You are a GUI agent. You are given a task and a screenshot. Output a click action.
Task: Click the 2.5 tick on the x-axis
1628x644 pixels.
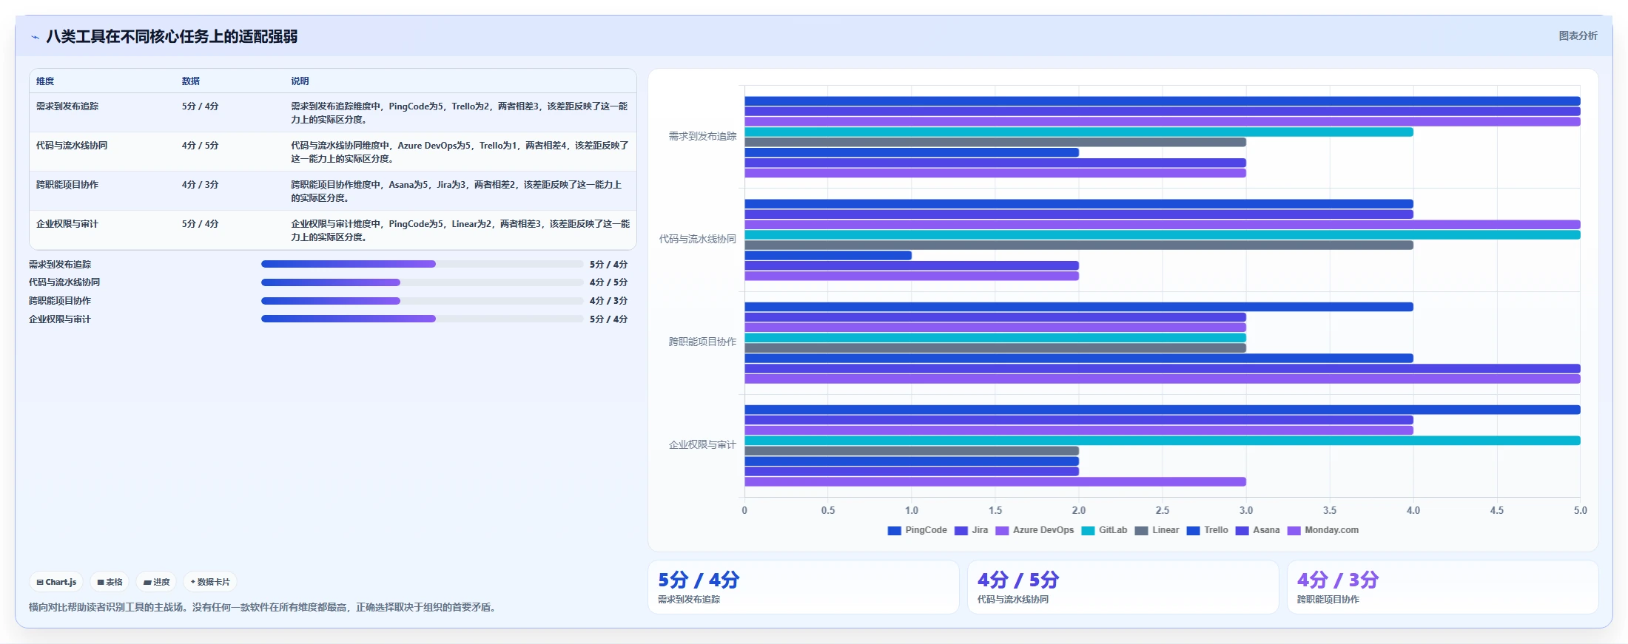point(1163,510)
